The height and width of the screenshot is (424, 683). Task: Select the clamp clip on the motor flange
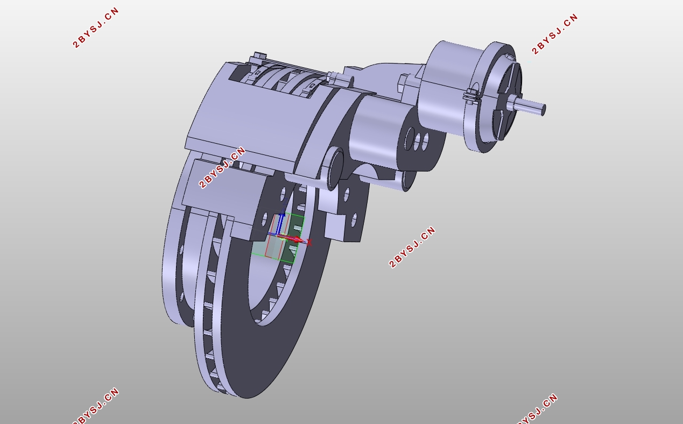click(x=472, y=95)
